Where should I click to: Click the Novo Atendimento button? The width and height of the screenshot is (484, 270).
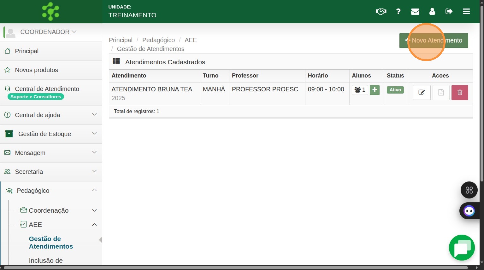[x=434, y=41]
